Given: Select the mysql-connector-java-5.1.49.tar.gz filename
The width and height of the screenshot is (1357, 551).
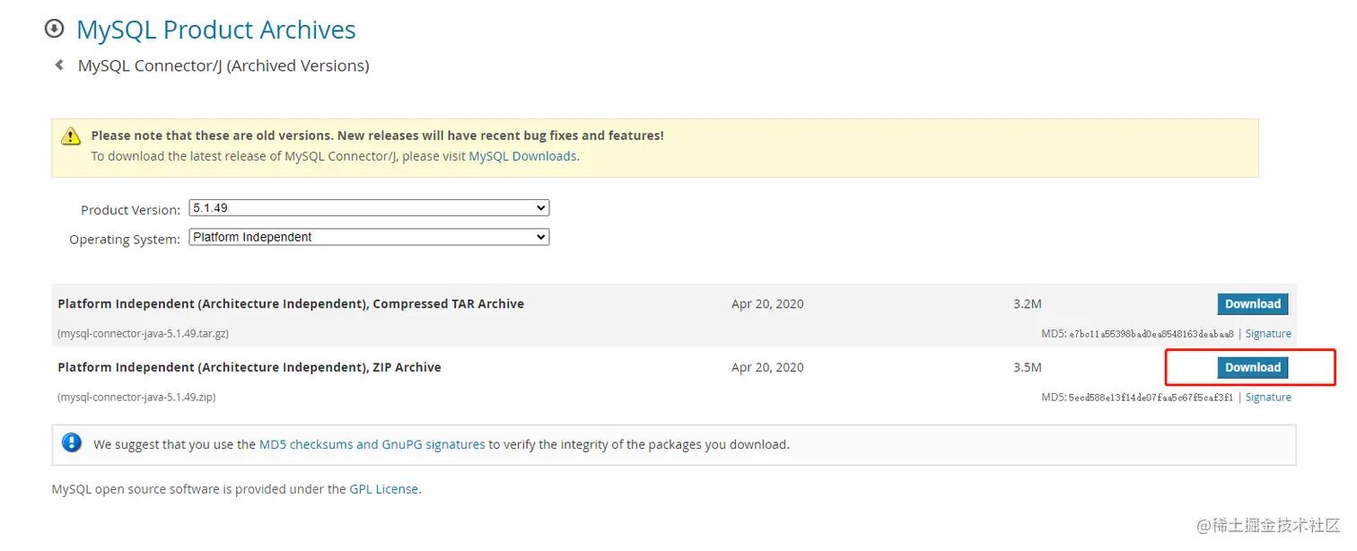Looking at the screenshot, I should [144, 333].
